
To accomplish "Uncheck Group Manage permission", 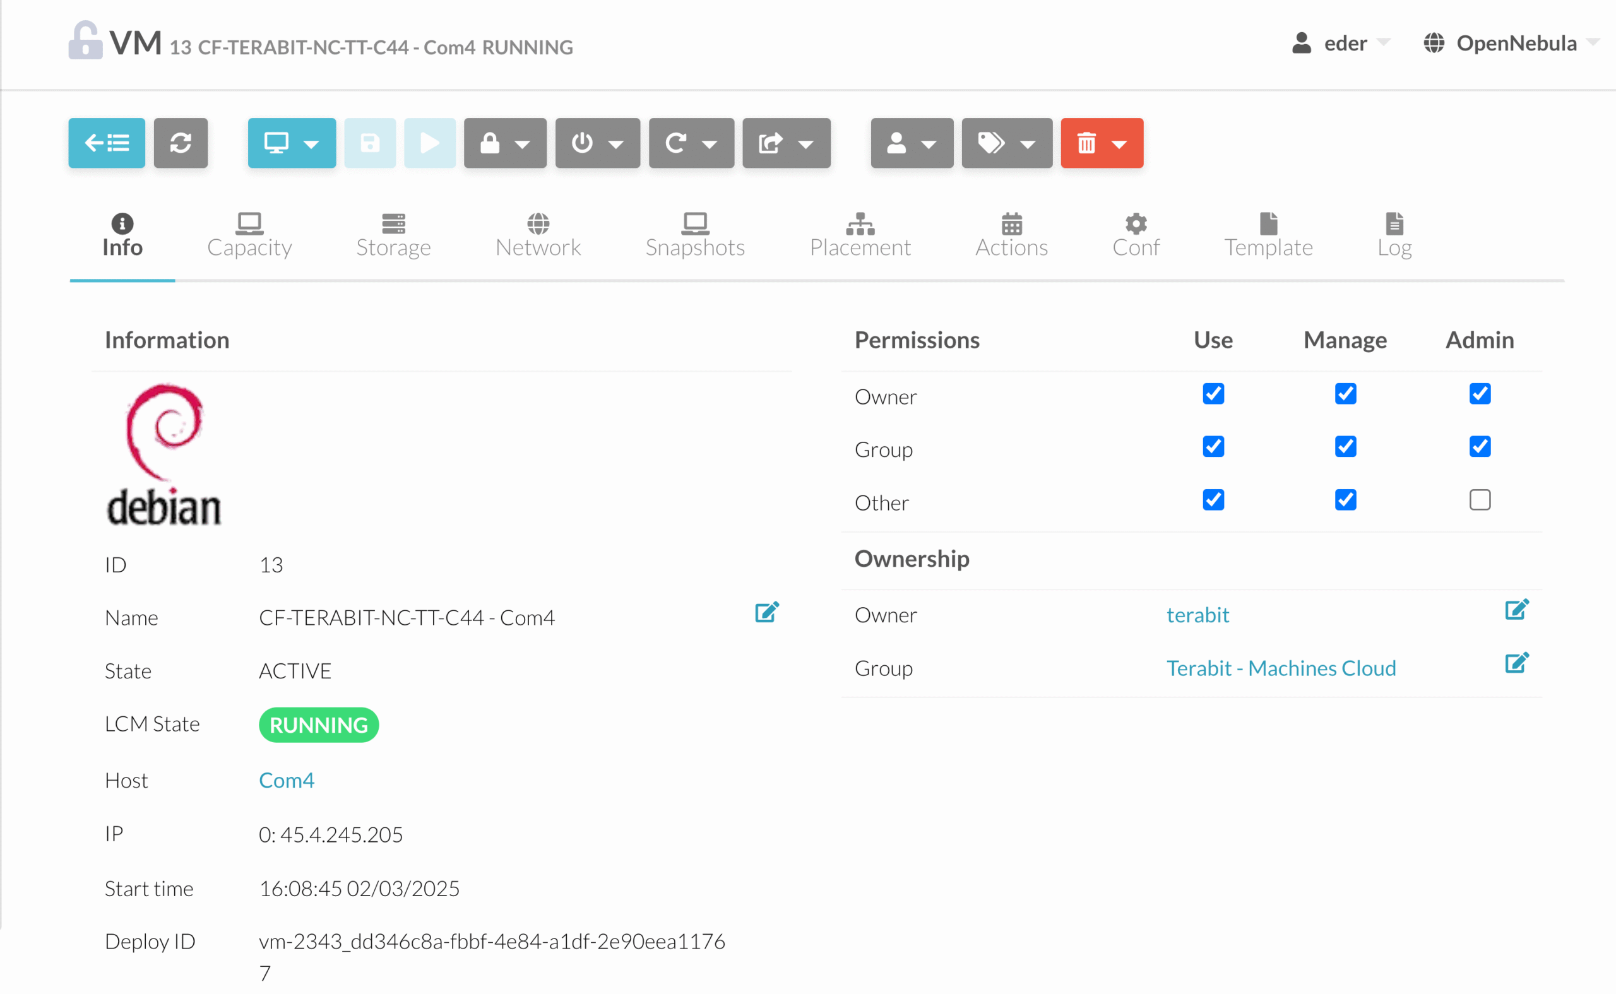I will pyautogui.click(x=1345, y=447).
